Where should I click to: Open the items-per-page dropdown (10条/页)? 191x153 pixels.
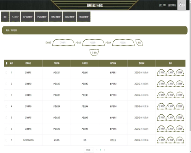(x=89, y=150)
